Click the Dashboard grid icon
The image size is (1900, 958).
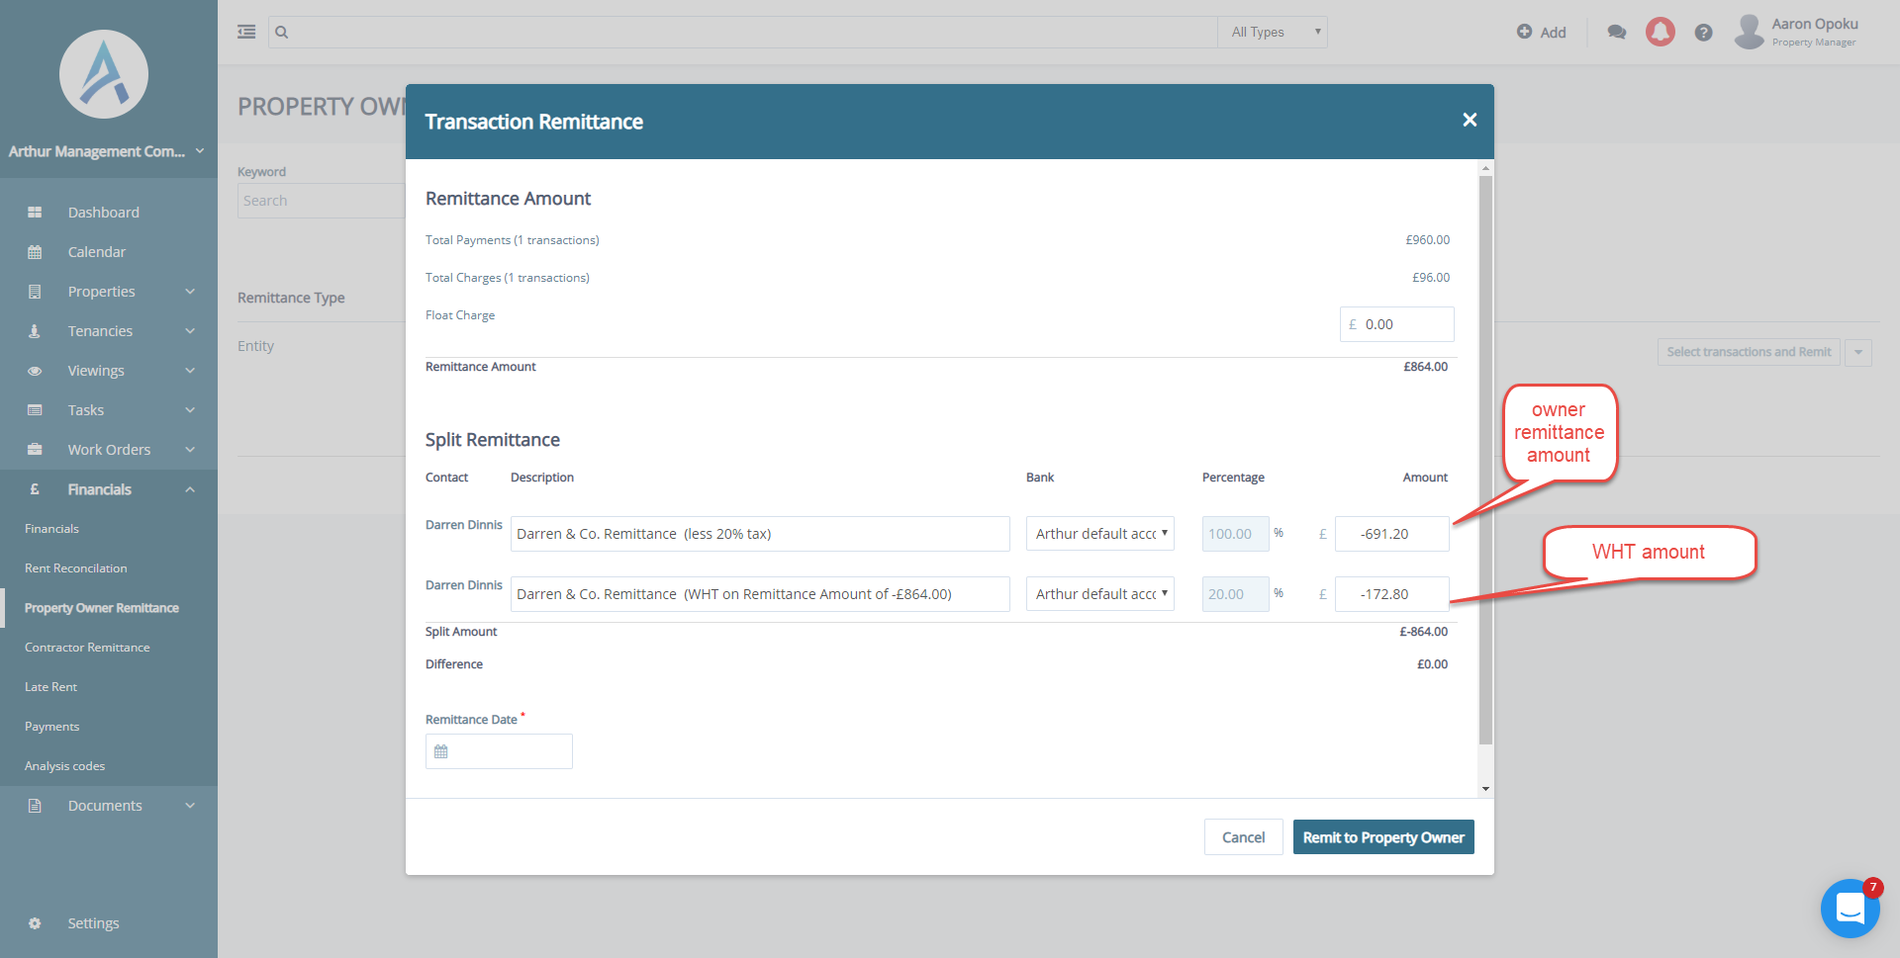35,213
